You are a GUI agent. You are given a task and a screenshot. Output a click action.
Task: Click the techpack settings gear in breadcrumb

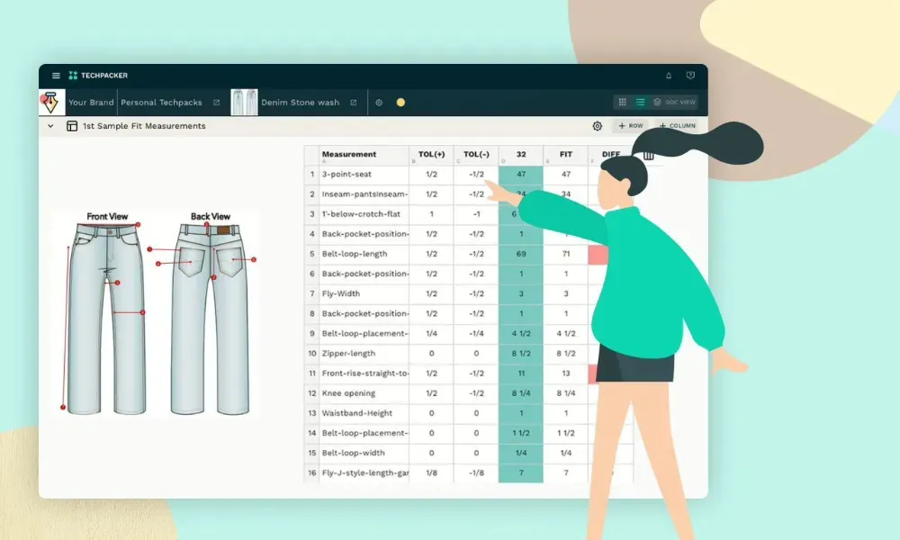coord(379,103)
